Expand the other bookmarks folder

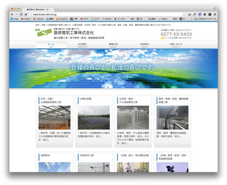[x=205, y=19]
